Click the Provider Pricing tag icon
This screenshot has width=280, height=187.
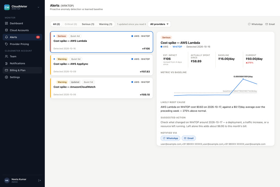click(7, 44)
